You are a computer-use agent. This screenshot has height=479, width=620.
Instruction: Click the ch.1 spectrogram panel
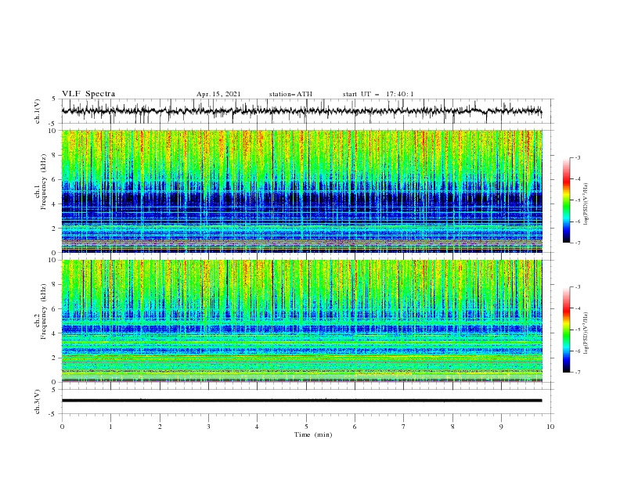pyautogui.click(x=301, y=191)
